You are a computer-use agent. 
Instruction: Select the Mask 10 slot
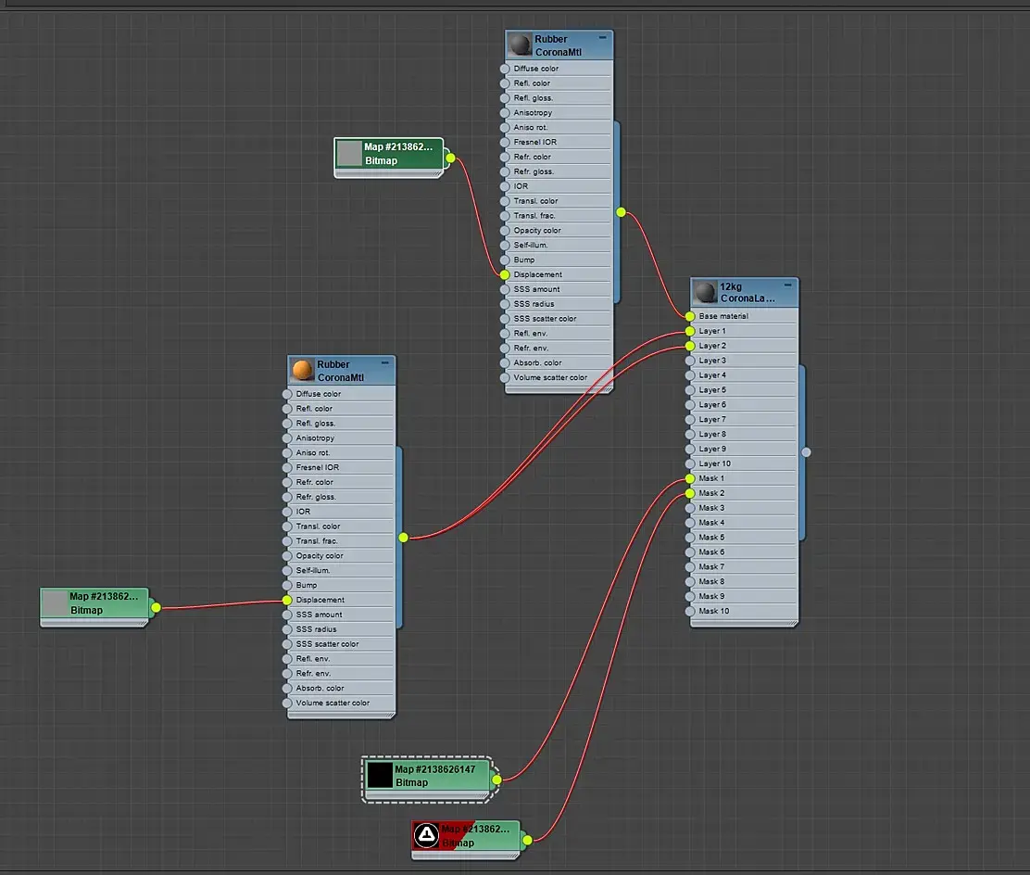[x=745, y=611]
